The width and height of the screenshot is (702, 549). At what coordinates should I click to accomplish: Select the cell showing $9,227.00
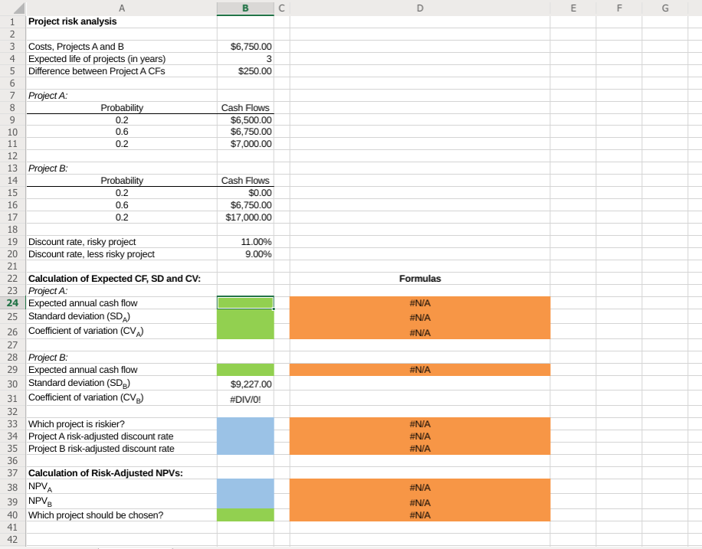click(245, 383)
